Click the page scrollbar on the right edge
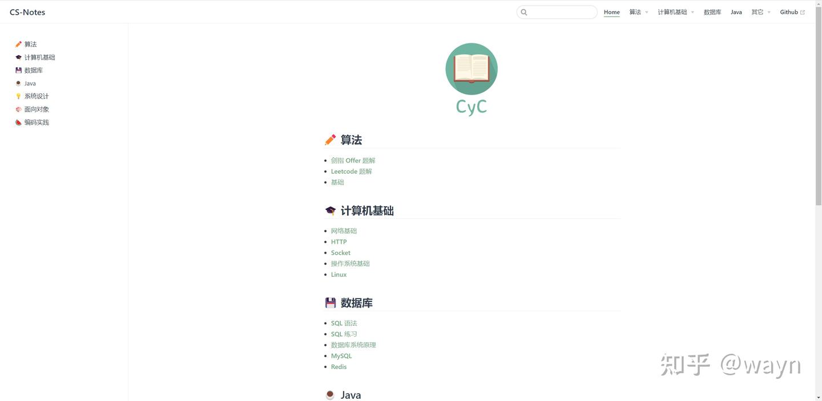The image size is (822, 401). pos(819,103)
